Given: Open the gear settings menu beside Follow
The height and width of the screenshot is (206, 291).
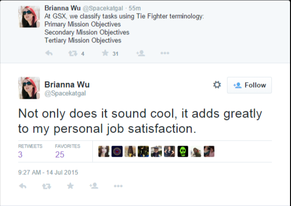Looking at the screenshot, I should point(217,85).
